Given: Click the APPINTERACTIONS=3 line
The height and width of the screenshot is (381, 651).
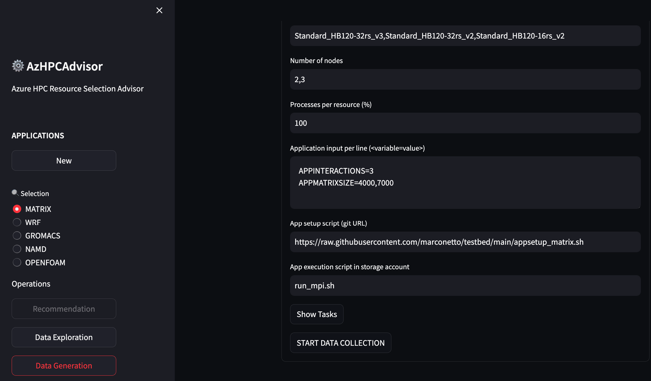Looking at the screenshot, I should 336,171.
